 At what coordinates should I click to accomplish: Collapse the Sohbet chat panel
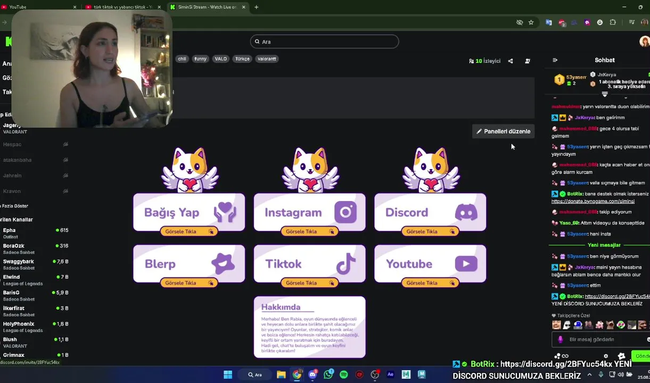coord(555,60)
